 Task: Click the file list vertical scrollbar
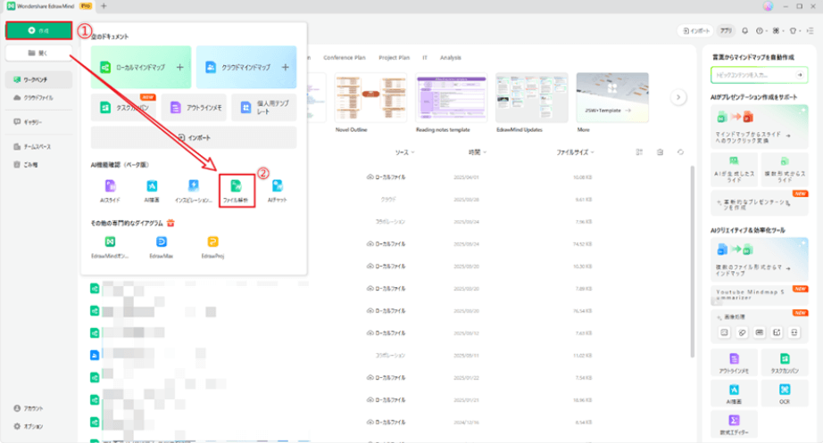[x=693, y=261]
